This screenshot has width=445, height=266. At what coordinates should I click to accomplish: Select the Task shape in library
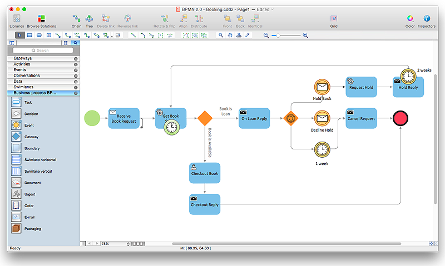[x=16, y=102]
